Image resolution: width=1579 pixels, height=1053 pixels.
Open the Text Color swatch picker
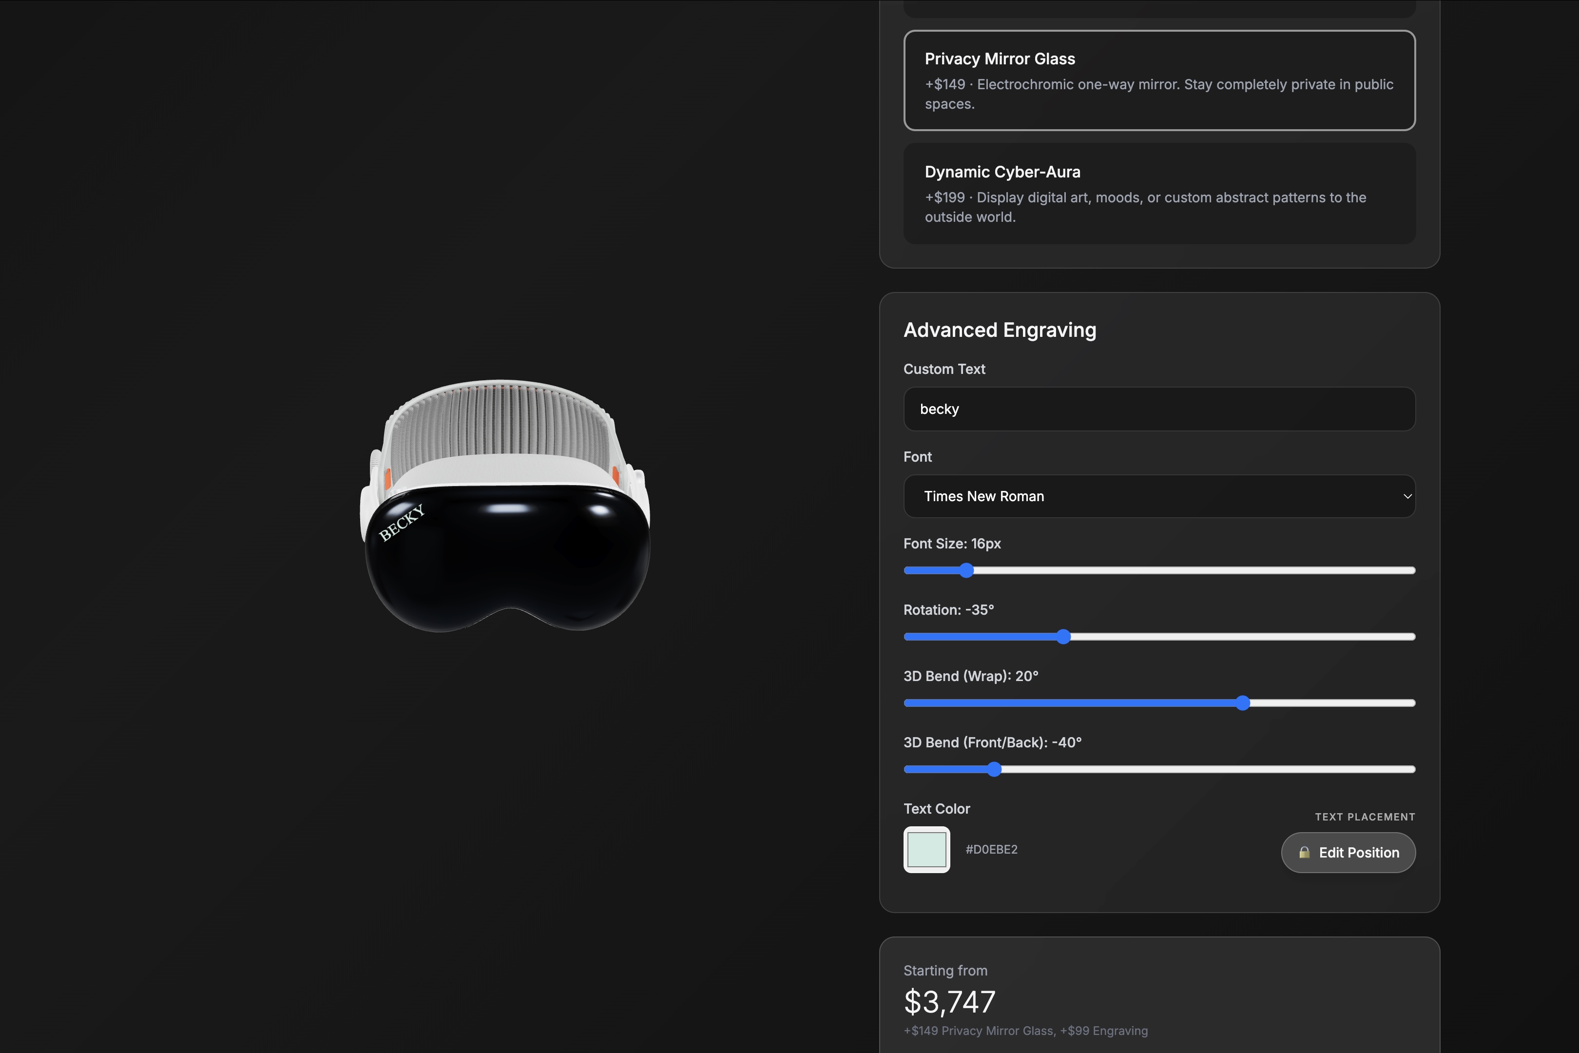926,850
